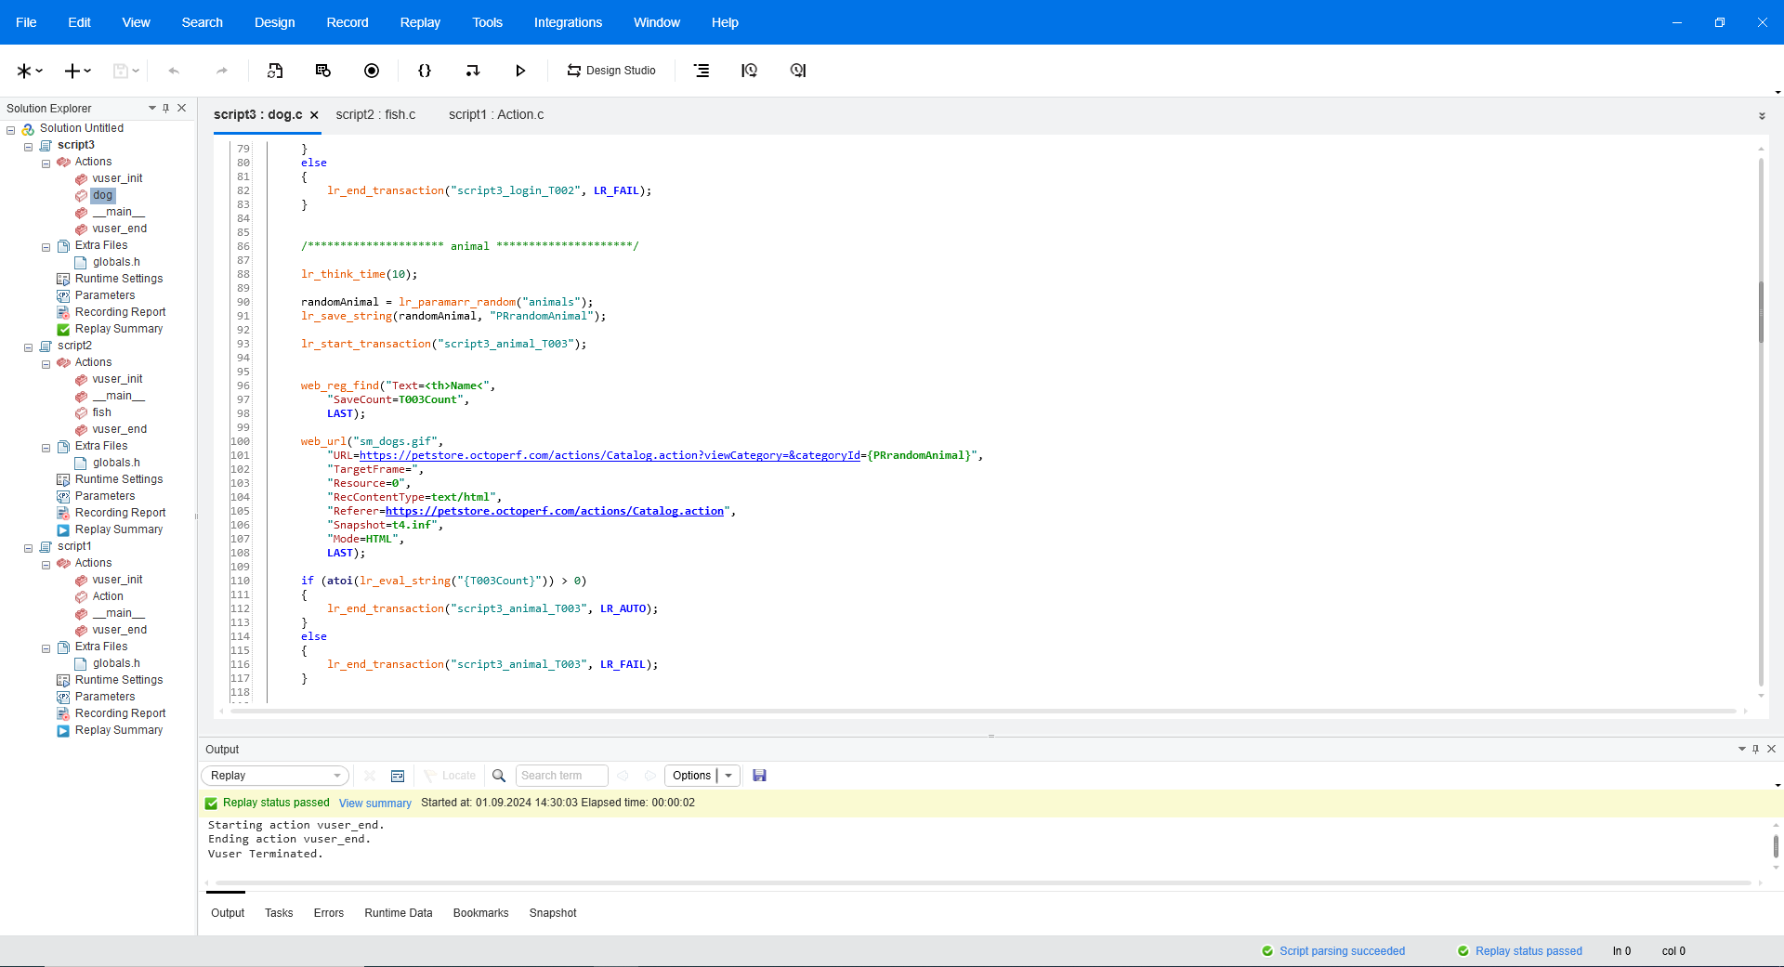The image size is (1784, 967).
Task: Collapse the script3 tree node
Action: (x=29, y=146)
